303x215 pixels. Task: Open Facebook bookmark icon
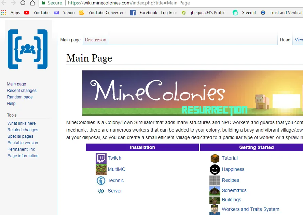pos(133,13)
